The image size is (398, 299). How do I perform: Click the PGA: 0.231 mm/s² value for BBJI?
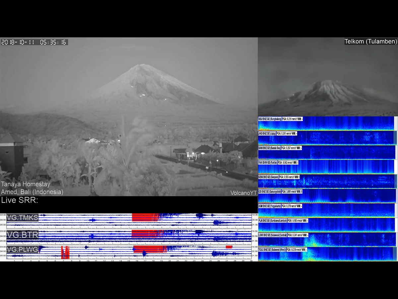pyautogui.click(x=293, y=119)
